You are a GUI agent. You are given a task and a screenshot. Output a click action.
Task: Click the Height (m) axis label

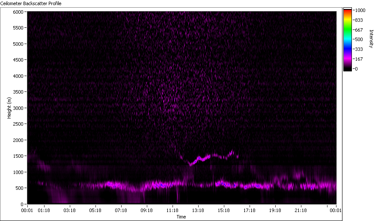point(9,108)
